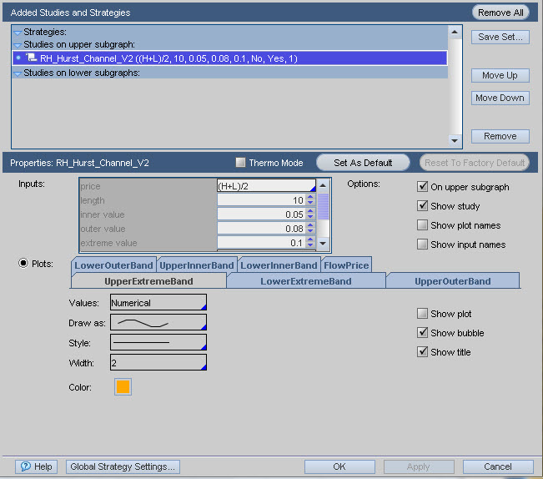543x479 pixels.
Task: Open Global Strategy Settings...
Action: pos(123,466)
